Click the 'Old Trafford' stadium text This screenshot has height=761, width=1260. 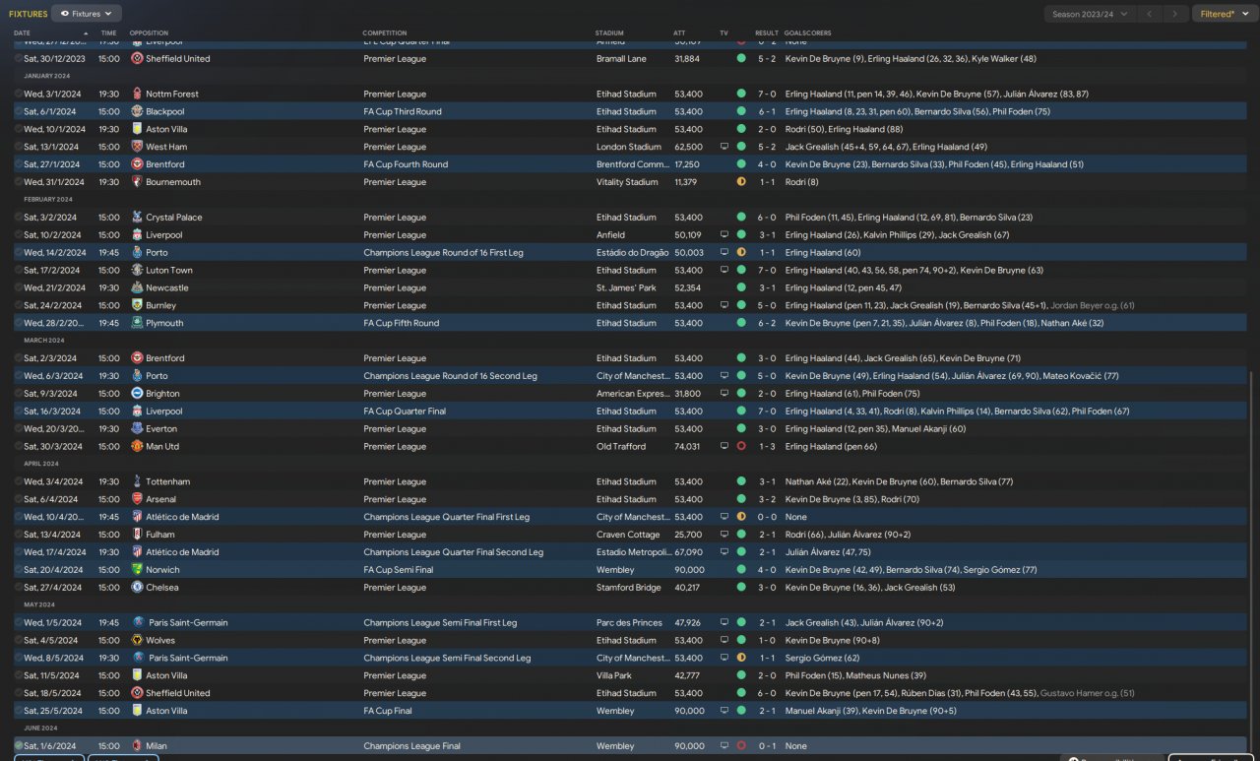[x=621, y=447]
